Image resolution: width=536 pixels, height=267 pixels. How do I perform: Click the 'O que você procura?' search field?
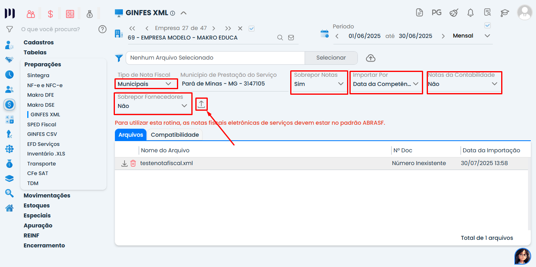[x=56, y=29]
